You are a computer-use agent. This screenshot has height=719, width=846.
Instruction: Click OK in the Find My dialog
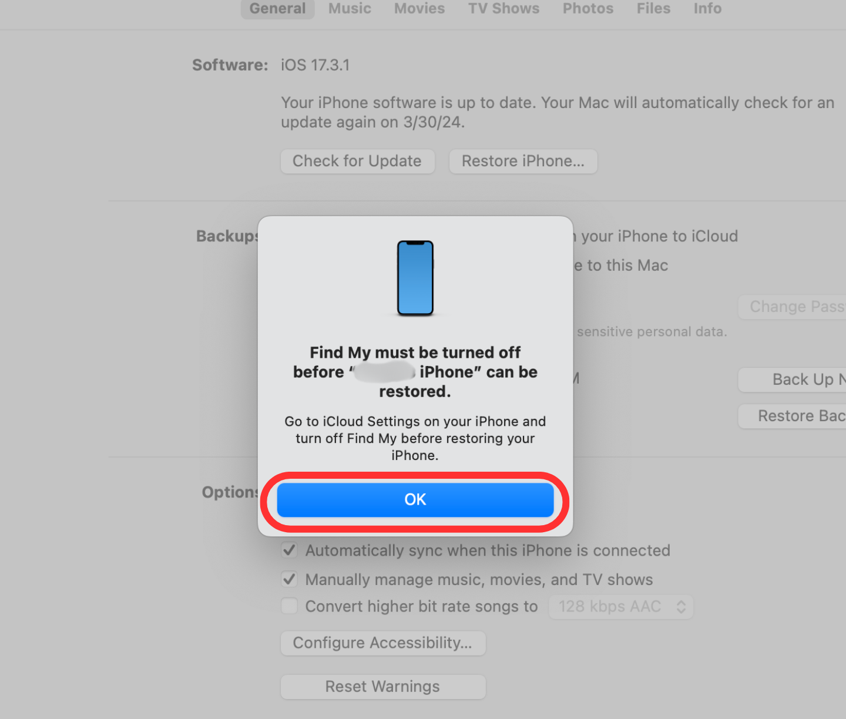click(x=415, y=500)
